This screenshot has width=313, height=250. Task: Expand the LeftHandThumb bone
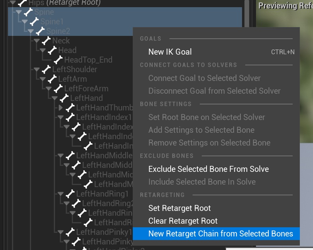(x=60, y=108)
